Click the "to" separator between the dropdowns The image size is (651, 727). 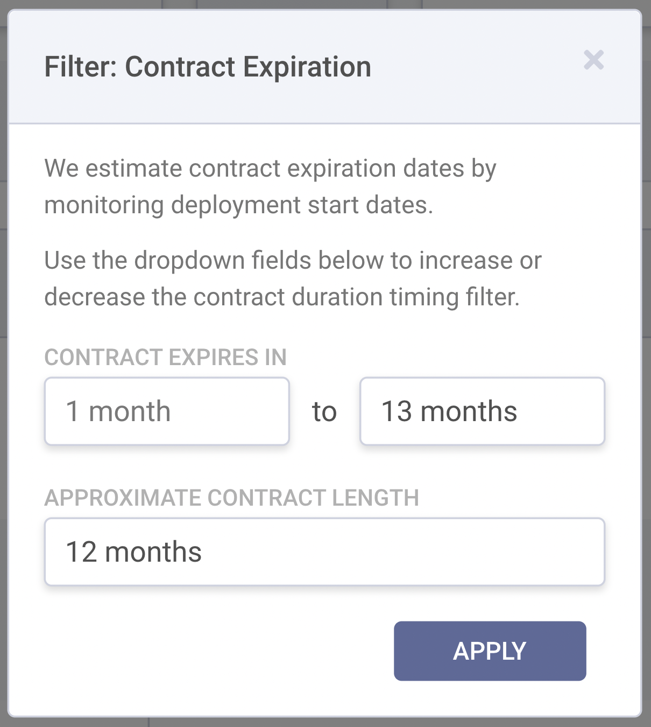(x=324, y=412)
